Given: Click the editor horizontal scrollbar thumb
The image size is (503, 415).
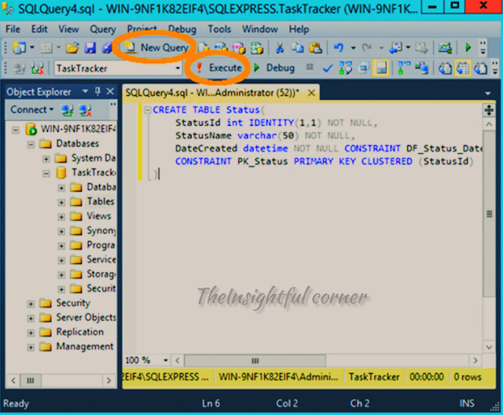Looking at the screenshot, I should [255, 361].
